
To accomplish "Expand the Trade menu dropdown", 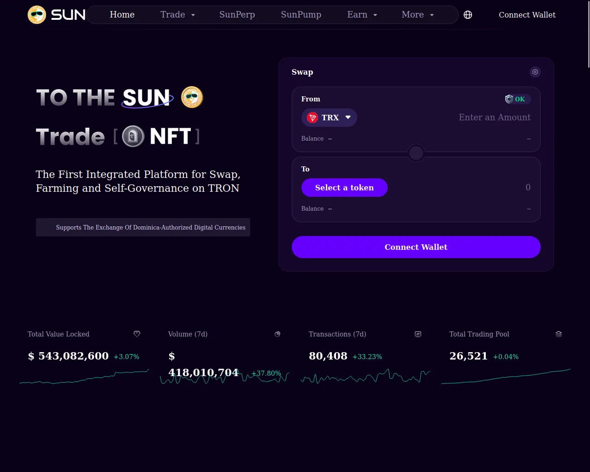I will [x=178, y=15].
